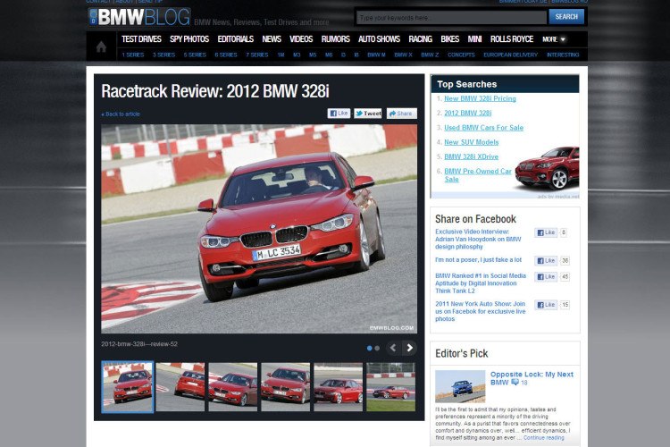Open Used BMW Cars For Sale
Viewport: 670px width, 447px height.
click(483, 128)
